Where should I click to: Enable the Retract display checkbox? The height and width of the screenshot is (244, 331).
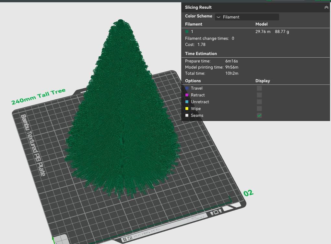coord(259,95)
